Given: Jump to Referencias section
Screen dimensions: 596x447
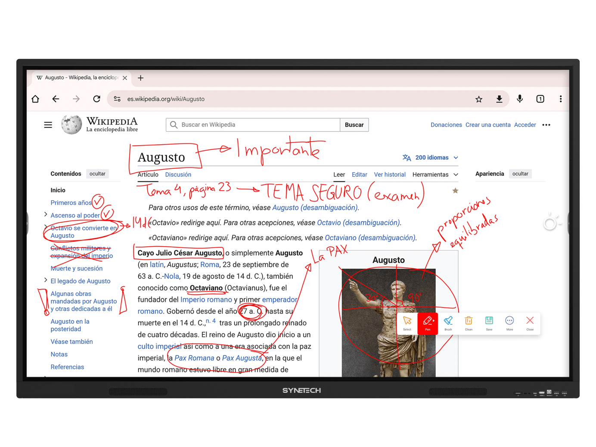Looking at the screenshot, I should pos(67,367).
